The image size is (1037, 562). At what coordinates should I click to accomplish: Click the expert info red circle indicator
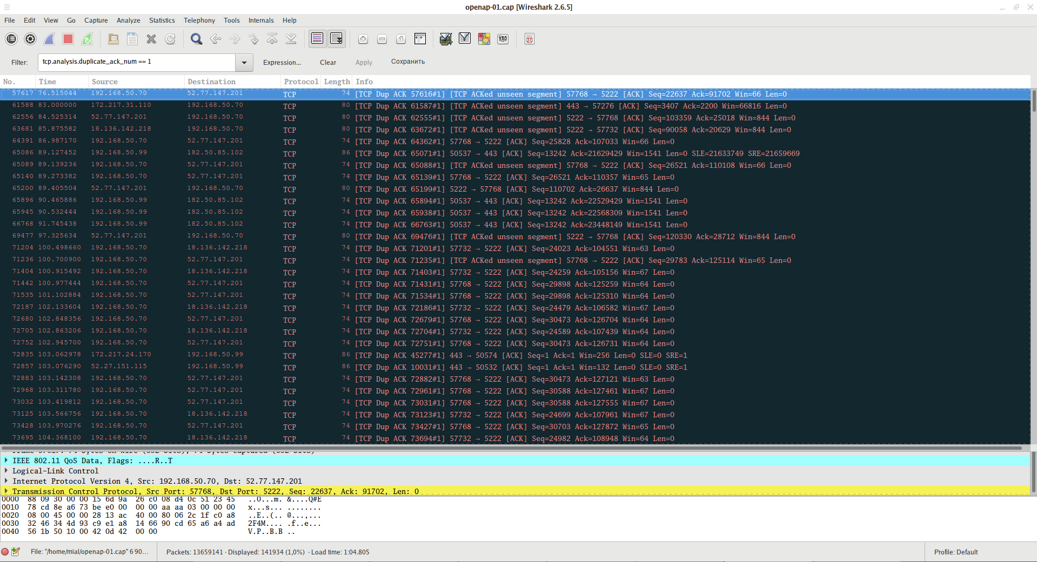click(5, 552)
